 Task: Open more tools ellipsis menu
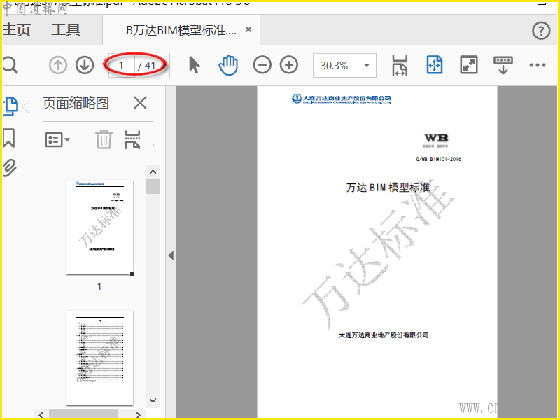pos(537,65)
